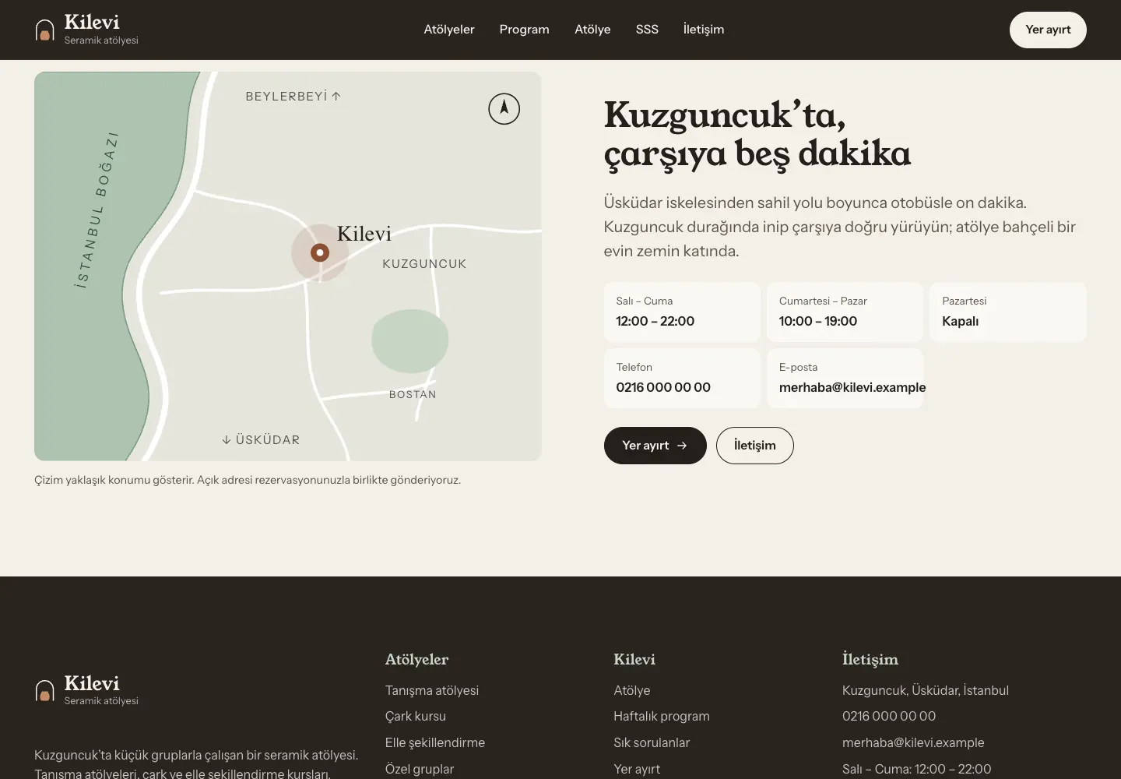Click the dark Yer ayırt arrow button
Viewport: 1121px width, 779px height.
(655, 446)
